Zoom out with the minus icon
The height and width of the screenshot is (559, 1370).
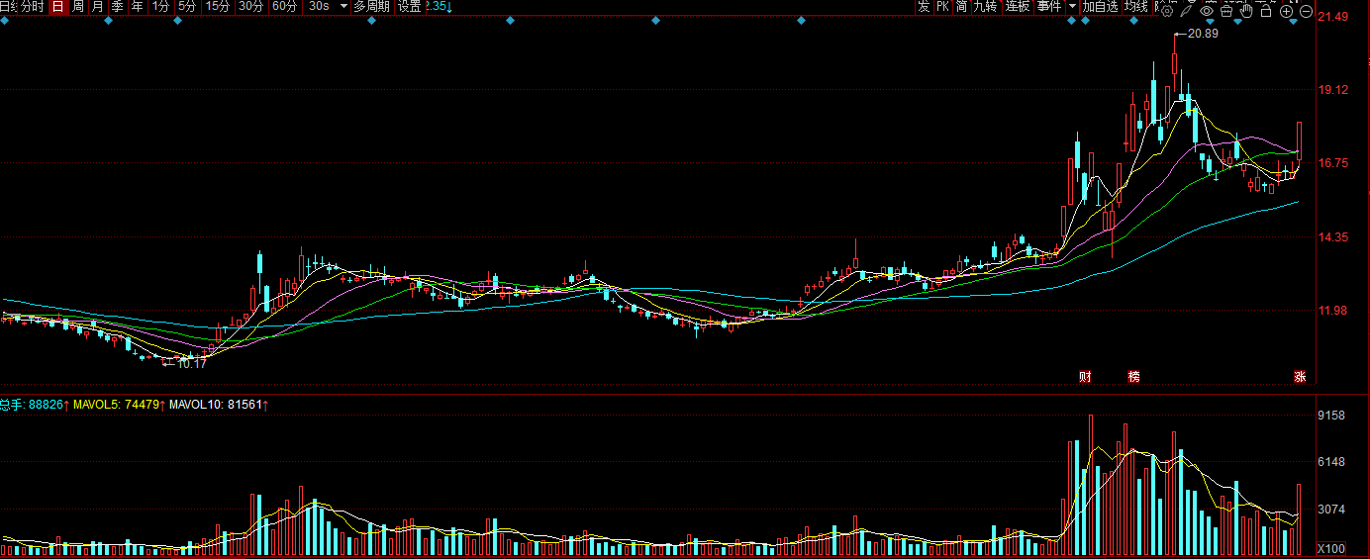tap(1306, 12)
